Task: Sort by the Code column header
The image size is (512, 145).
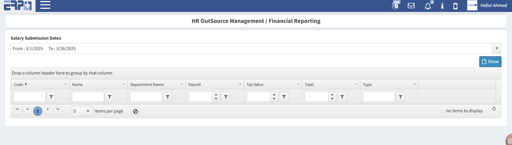Action: (19, 85)
